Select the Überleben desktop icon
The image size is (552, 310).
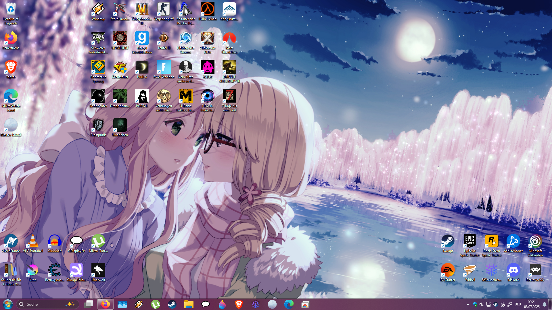click(120, 127)
